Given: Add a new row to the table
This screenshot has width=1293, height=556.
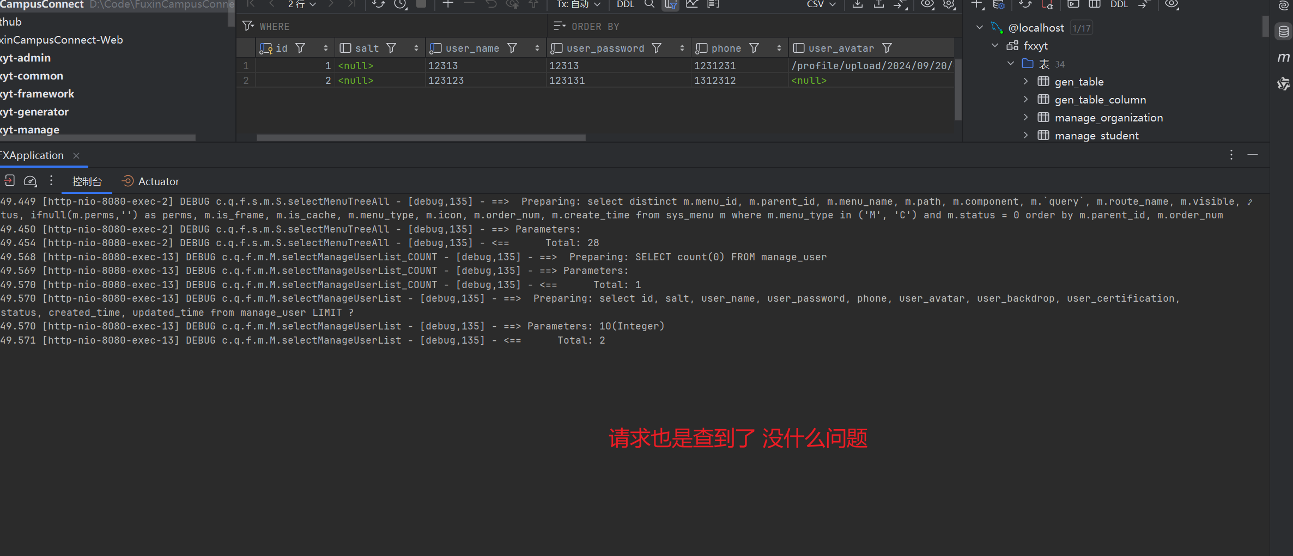Looking at the screenshot, I should pos(448,4).
